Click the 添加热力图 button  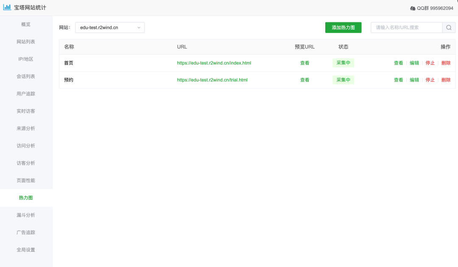tap(343, 28)
